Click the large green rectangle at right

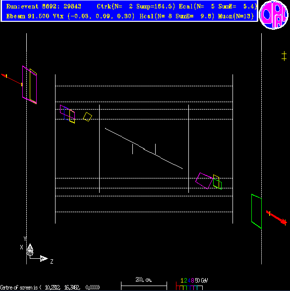256,211
